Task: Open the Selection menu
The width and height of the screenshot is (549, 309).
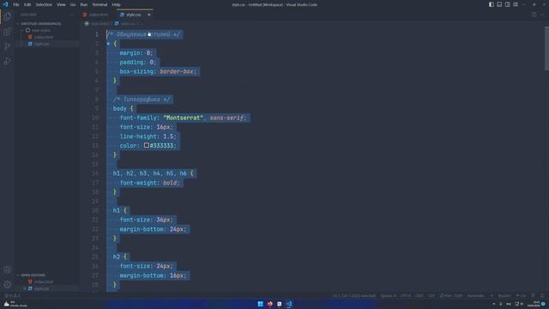Action: coord(44,4)
